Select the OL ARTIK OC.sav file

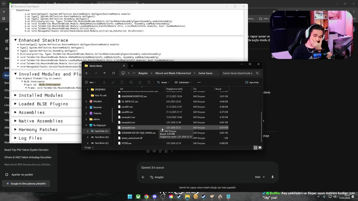pos(173,102)
